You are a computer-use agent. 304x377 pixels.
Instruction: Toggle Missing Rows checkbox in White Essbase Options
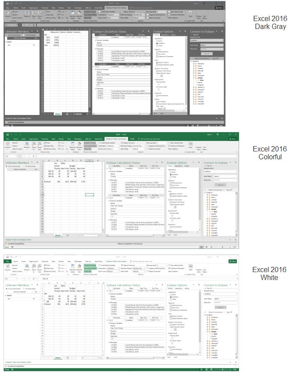(x=171, y=305)
